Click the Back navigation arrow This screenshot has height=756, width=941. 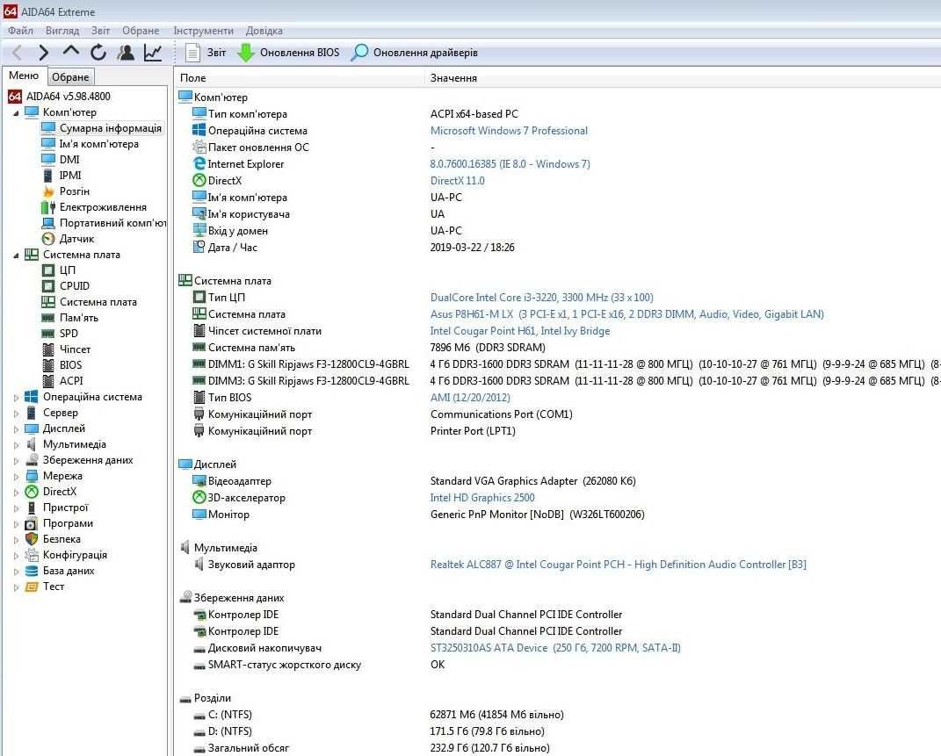coord(17,53)
